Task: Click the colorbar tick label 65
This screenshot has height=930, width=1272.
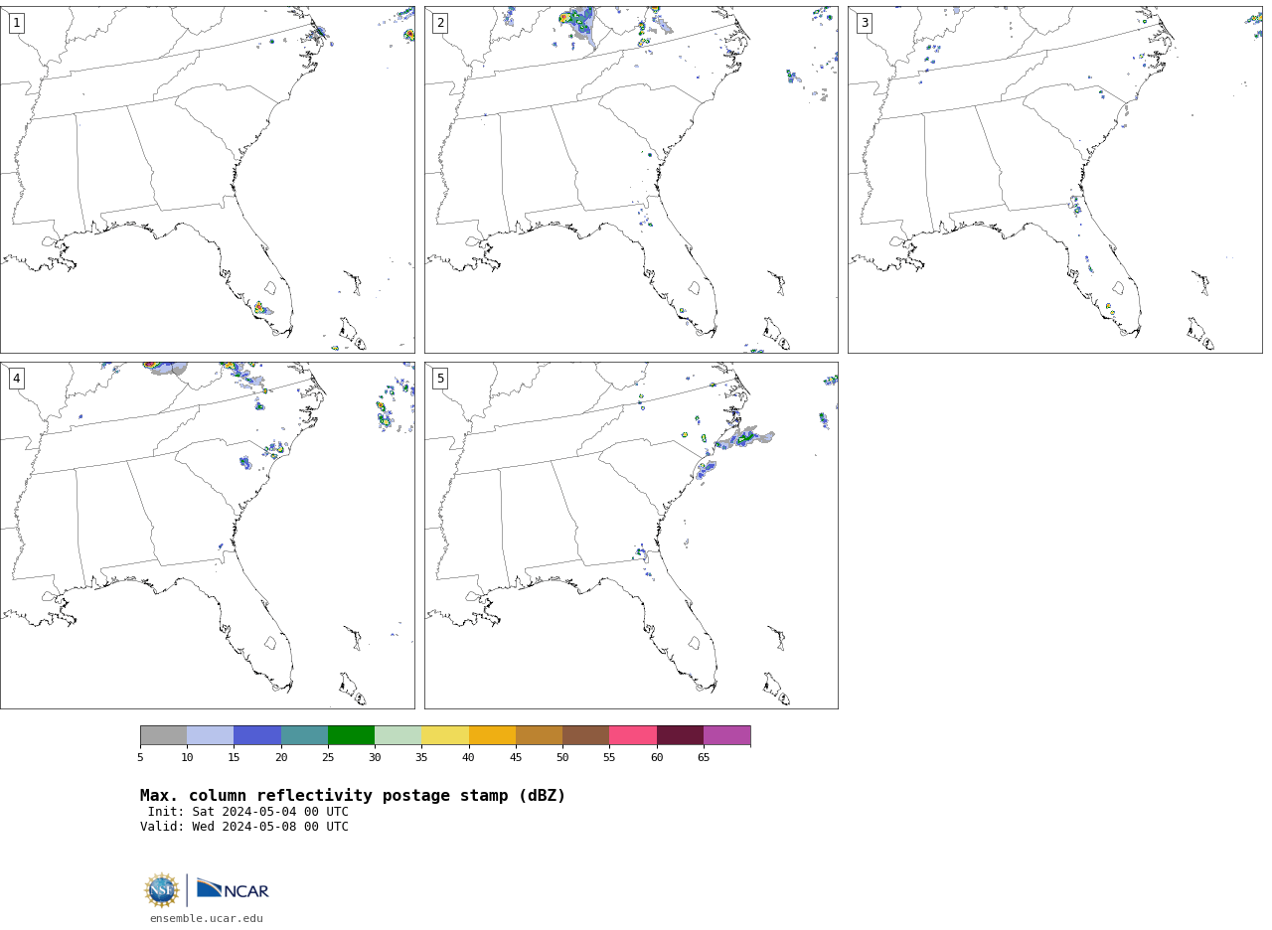Action: point(704,758)
